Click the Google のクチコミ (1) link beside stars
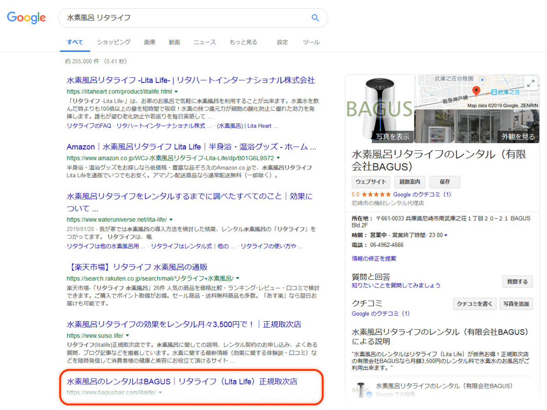This screenshot has height=410, width=547. (x=422, y=195)
